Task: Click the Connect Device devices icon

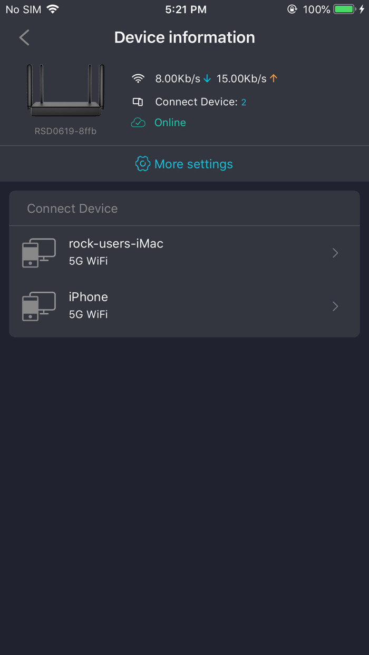Action: coord(138,101)
